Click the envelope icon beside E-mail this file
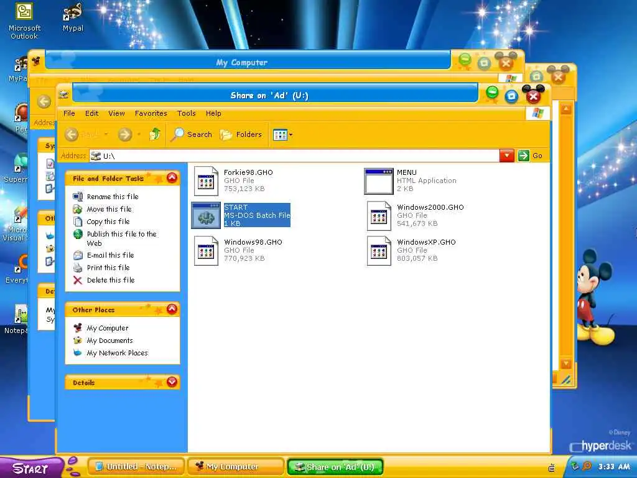637x478 pixels. 78,255
